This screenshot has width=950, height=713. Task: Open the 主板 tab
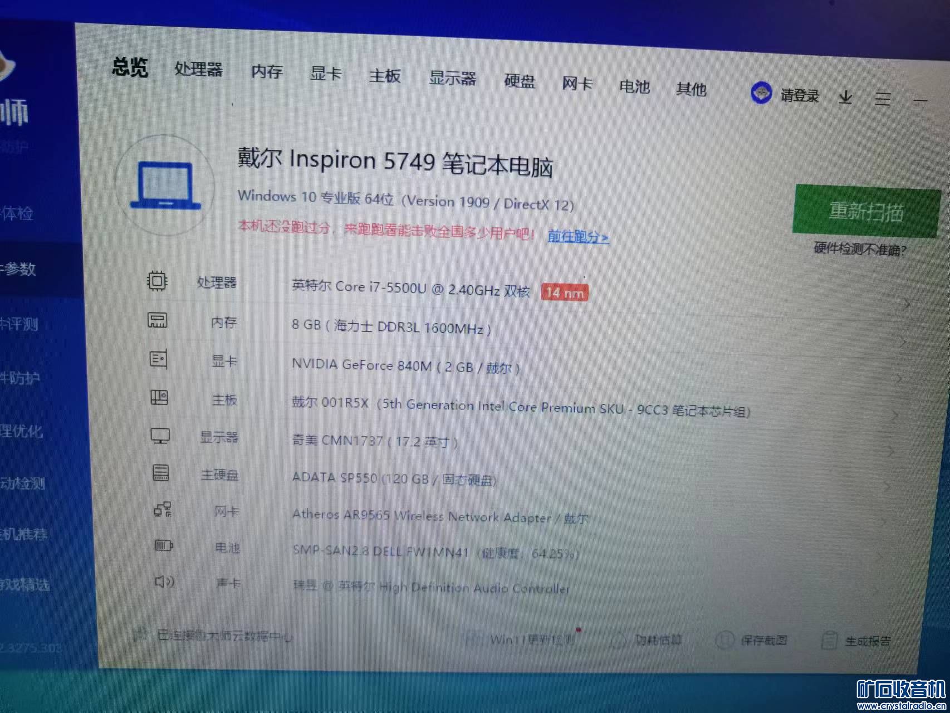point(385,76)
